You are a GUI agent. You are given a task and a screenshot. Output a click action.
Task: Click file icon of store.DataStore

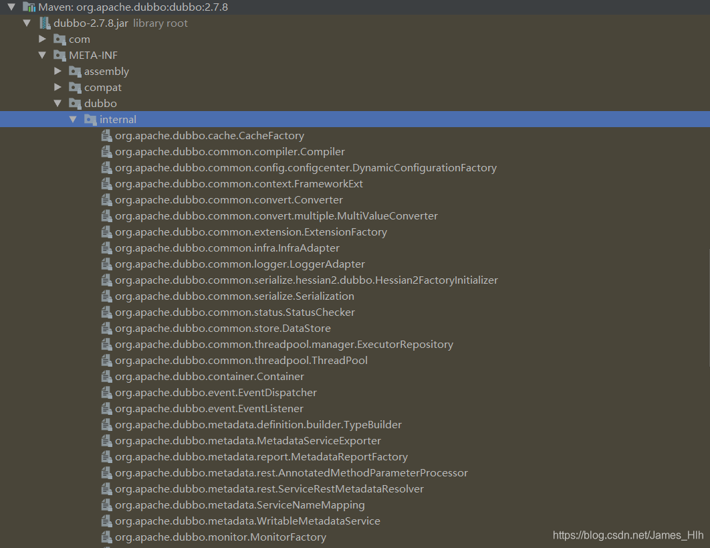tap(106, 328)
